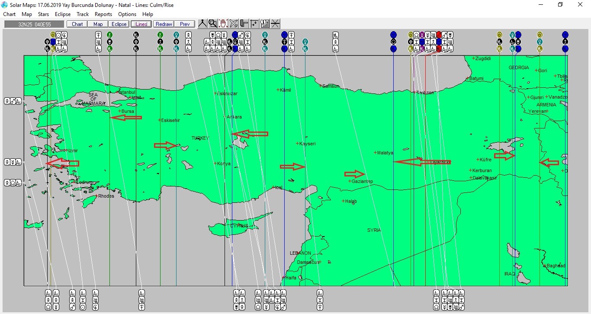Click the crossed lines tool icon
This screenshot has width=591, height=314.
pos(234,24)
